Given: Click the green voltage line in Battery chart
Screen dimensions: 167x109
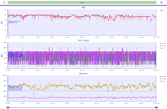Looking at the screenshot, I should (x=82, y=91).
